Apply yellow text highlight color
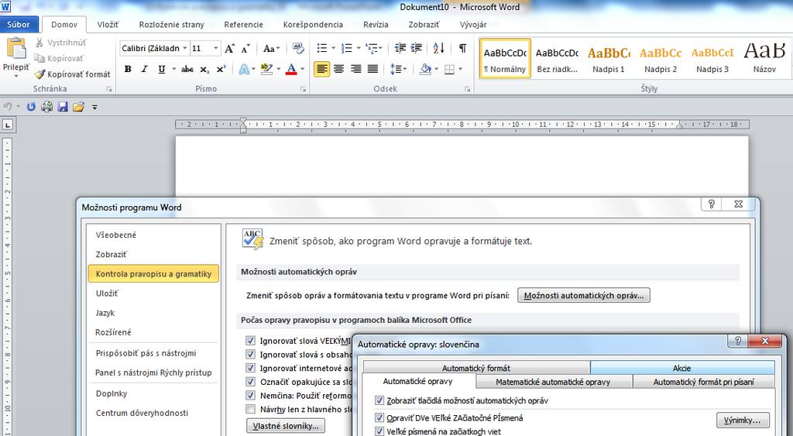This screenshot has width=793, height=436. (266, 69)
